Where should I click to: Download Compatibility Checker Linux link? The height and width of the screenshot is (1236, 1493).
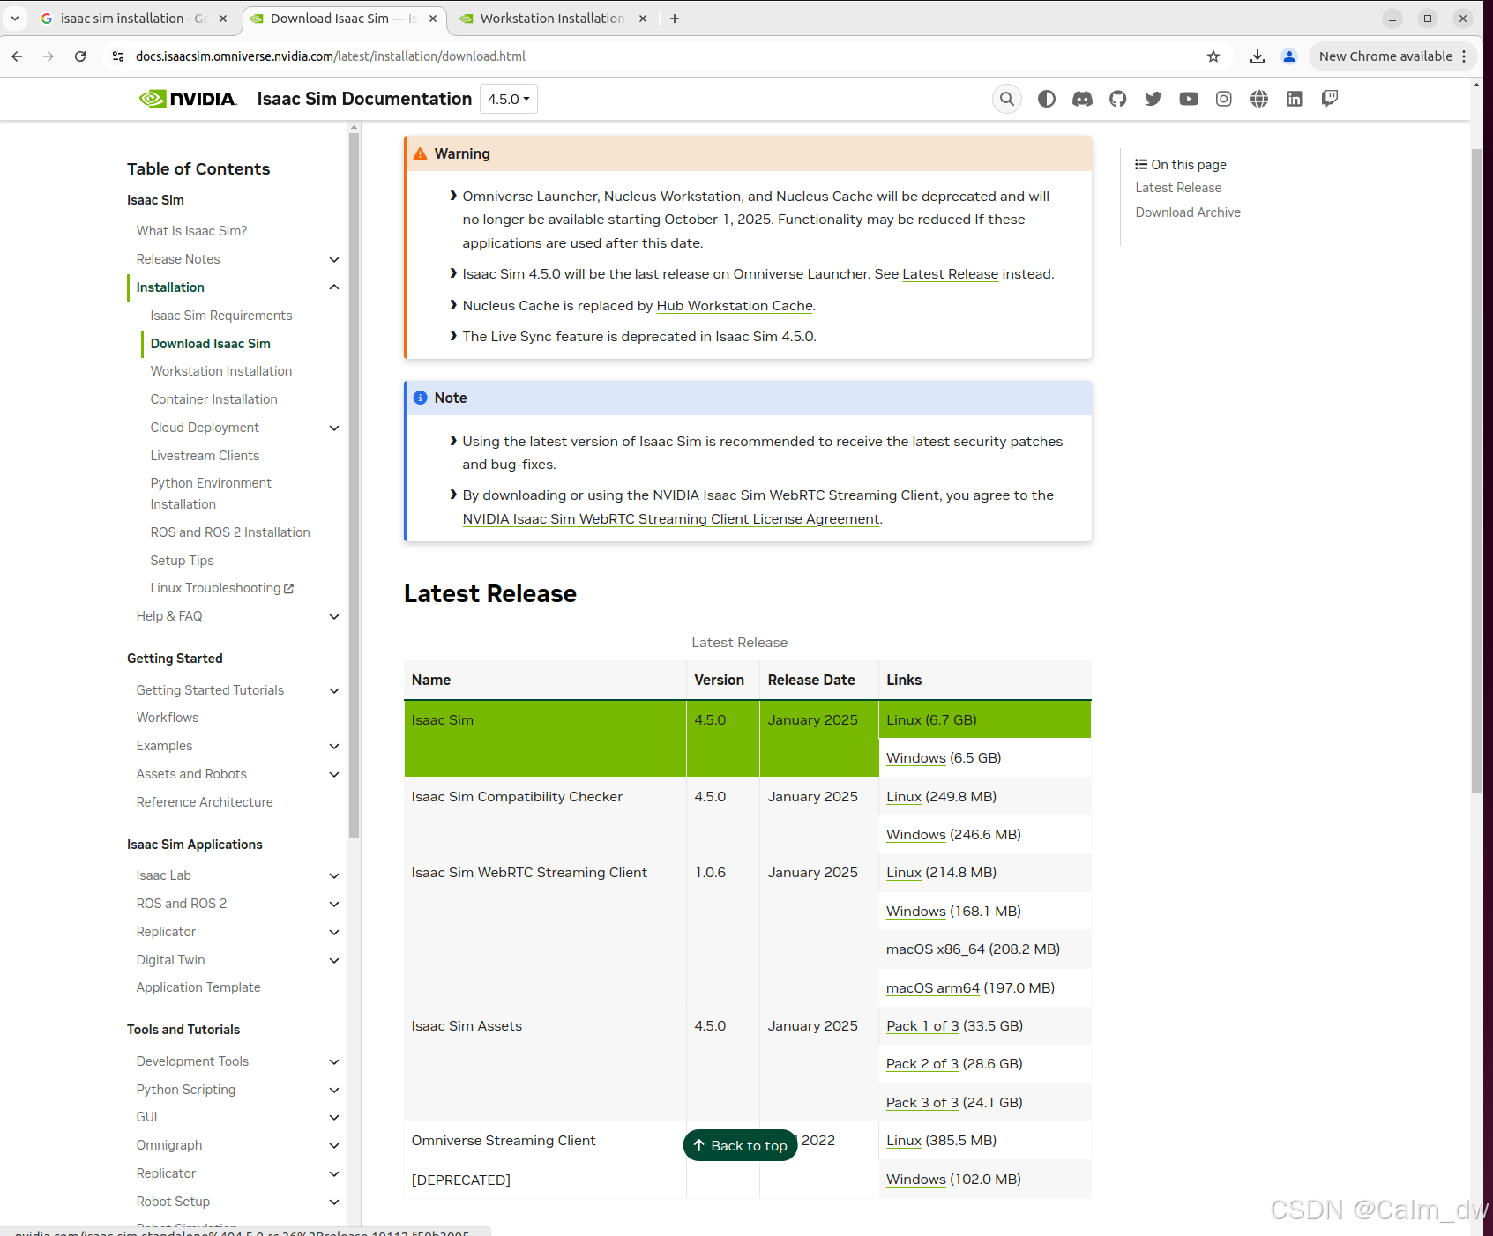pyautogui.click(x=904, y=797)
